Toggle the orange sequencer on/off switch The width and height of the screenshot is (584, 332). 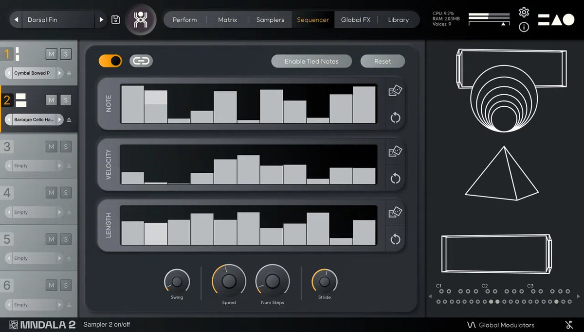110,61
